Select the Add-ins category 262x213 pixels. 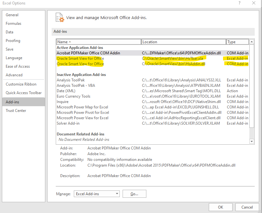(x=23, y=102)
